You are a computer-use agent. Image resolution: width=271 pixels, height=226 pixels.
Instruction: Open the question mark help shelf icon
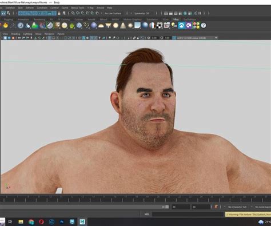[x=204, y=25]
